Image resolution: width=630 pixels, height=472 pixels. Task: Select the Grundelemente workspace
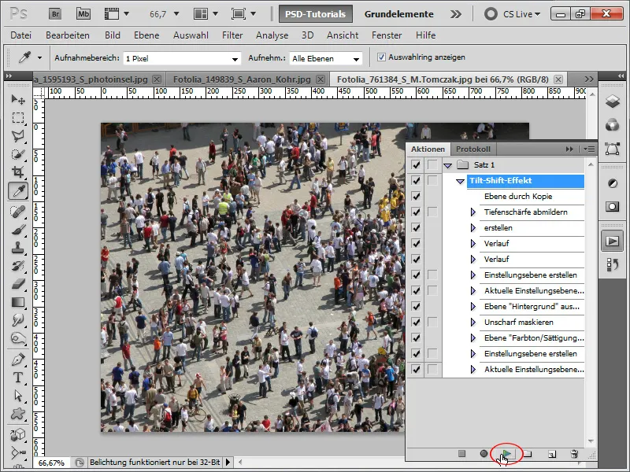coord(398,14)
